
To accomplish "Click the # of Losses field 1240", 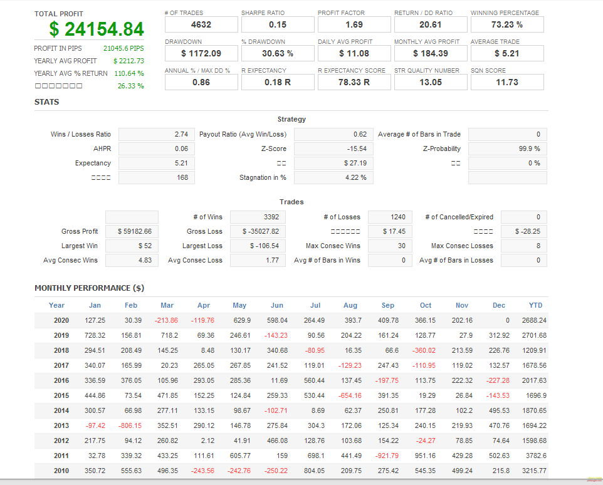I will [x=390, y=217].
